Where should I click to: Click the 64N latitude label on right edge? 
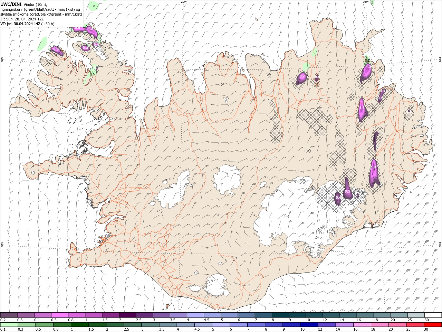click(440, 245)
